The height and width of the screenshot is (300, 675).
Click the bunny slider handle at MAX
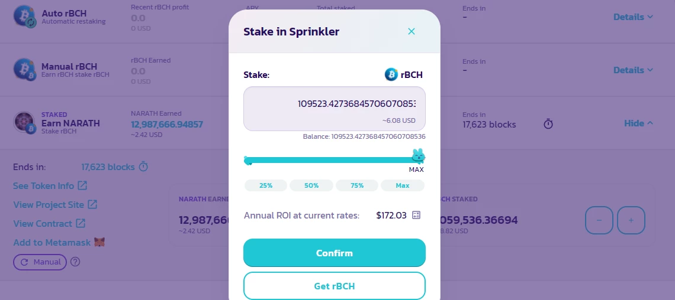(419, 156)
